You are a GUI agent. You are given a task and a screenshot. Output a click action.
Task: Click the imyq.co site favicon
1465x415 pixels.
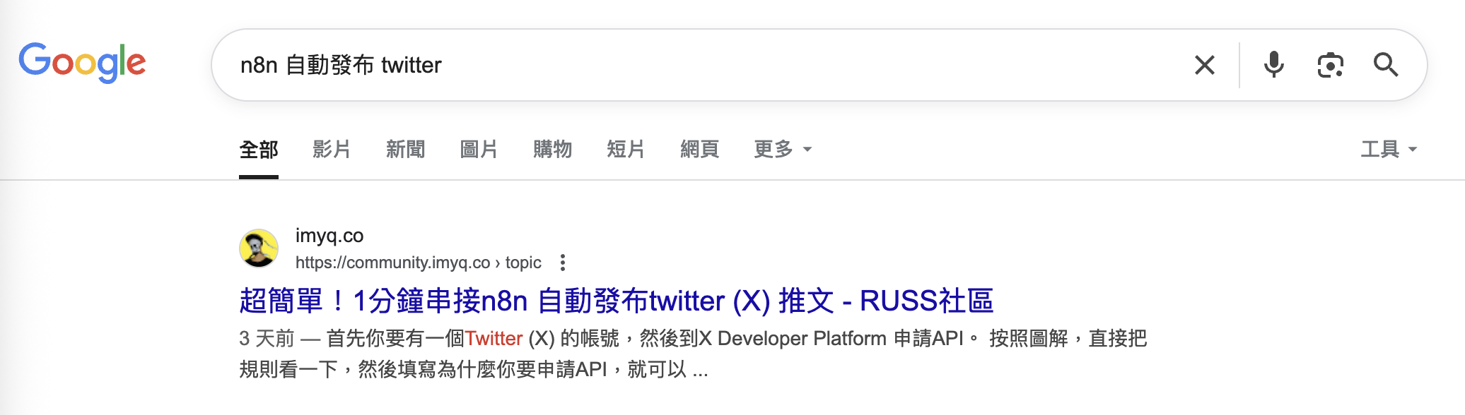(259, 248)
